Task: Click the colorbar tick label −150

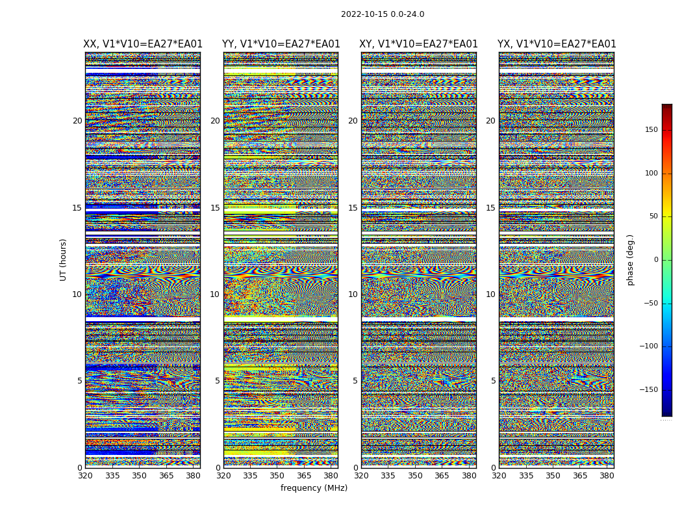Action: coord(648,389)
